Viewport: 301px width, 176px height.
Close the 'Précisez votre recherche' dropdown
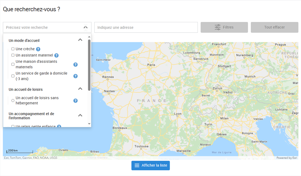[85, 28]
